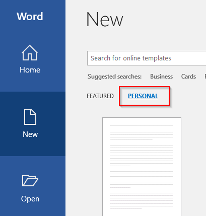Click the Home house icon

point(30,53)
